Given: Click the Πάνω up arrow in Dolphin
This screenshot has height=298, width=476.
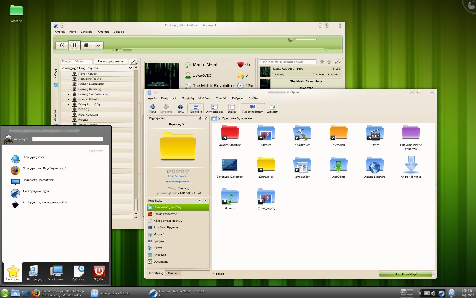Looking at the screenshot, I should pyautogui.click(x=180, y=108).
